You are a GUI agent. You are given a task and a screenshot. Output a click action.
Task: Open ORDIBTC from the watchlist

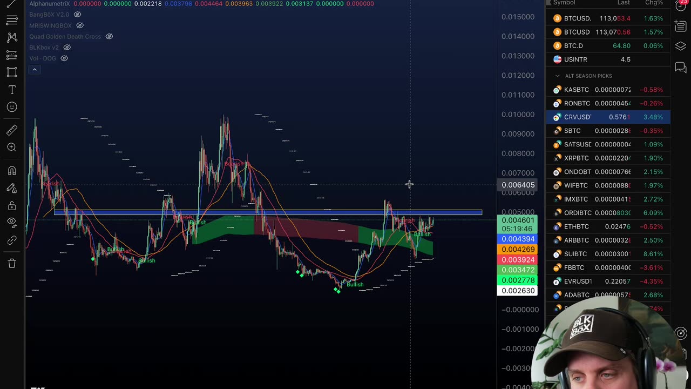tap(608, 213)
